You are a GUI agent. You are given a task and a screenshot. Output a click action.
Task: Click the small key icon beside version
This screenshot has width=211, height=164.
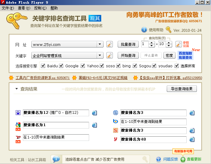169,30
